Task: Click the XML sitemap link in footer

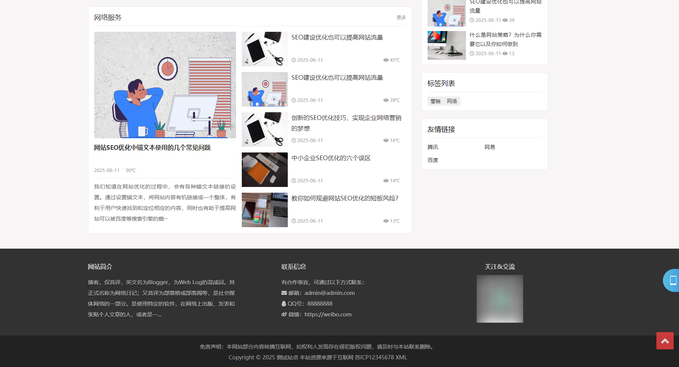Action: pyautogui.click(x=401, y=357)
